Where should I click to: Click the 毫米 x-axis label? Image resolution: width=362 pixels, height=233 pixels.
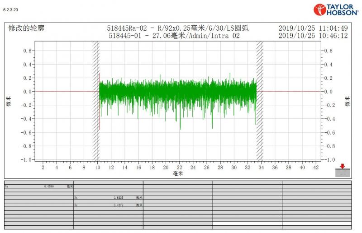[178, 174]
